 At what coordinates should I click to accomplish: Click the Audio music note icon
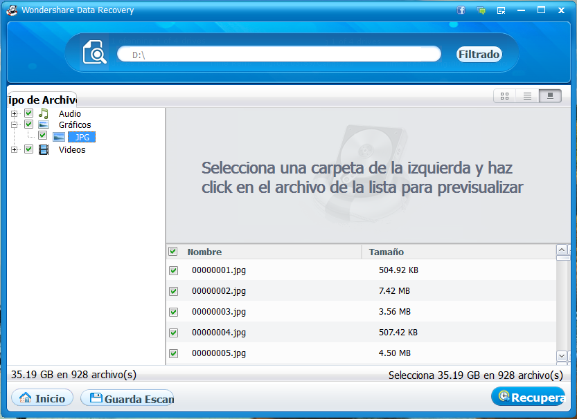44,113
